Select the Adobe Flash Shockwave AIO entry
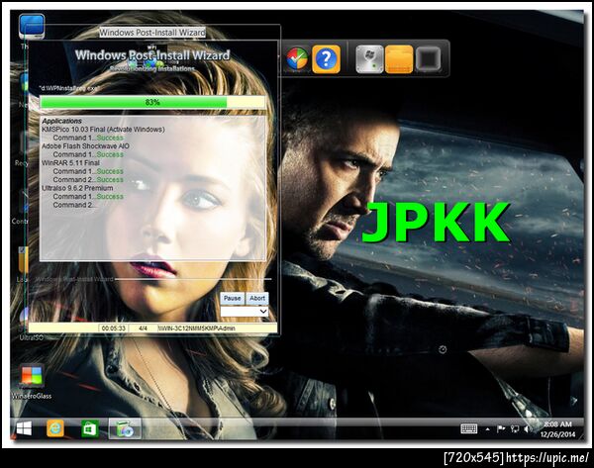594x468 pixels. [85, 146]
